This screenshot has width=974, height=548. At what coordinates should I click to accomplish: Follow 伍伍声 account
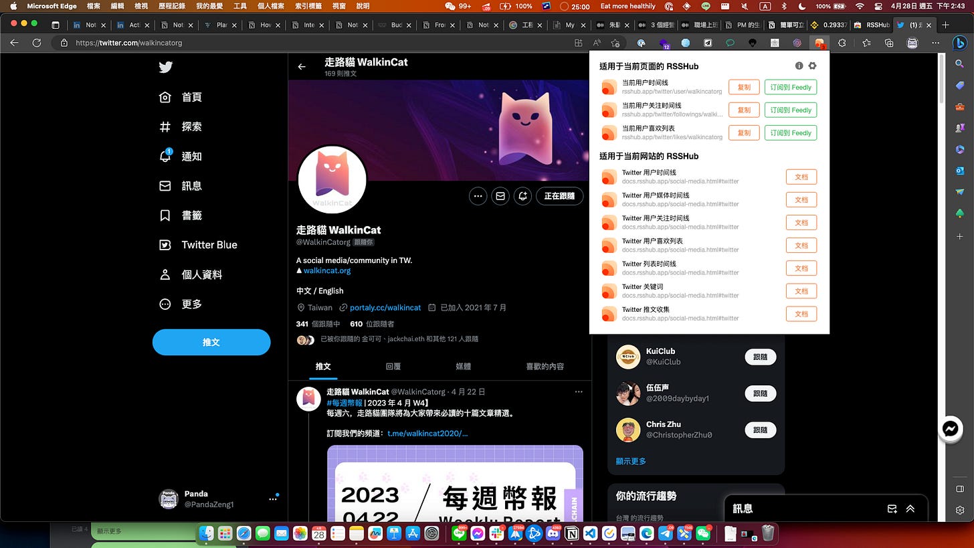tap(761, 393)
